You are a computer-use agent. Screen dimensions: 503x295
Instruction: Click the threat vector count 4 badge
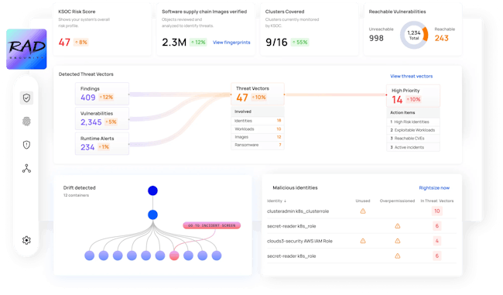coord(437,241)
